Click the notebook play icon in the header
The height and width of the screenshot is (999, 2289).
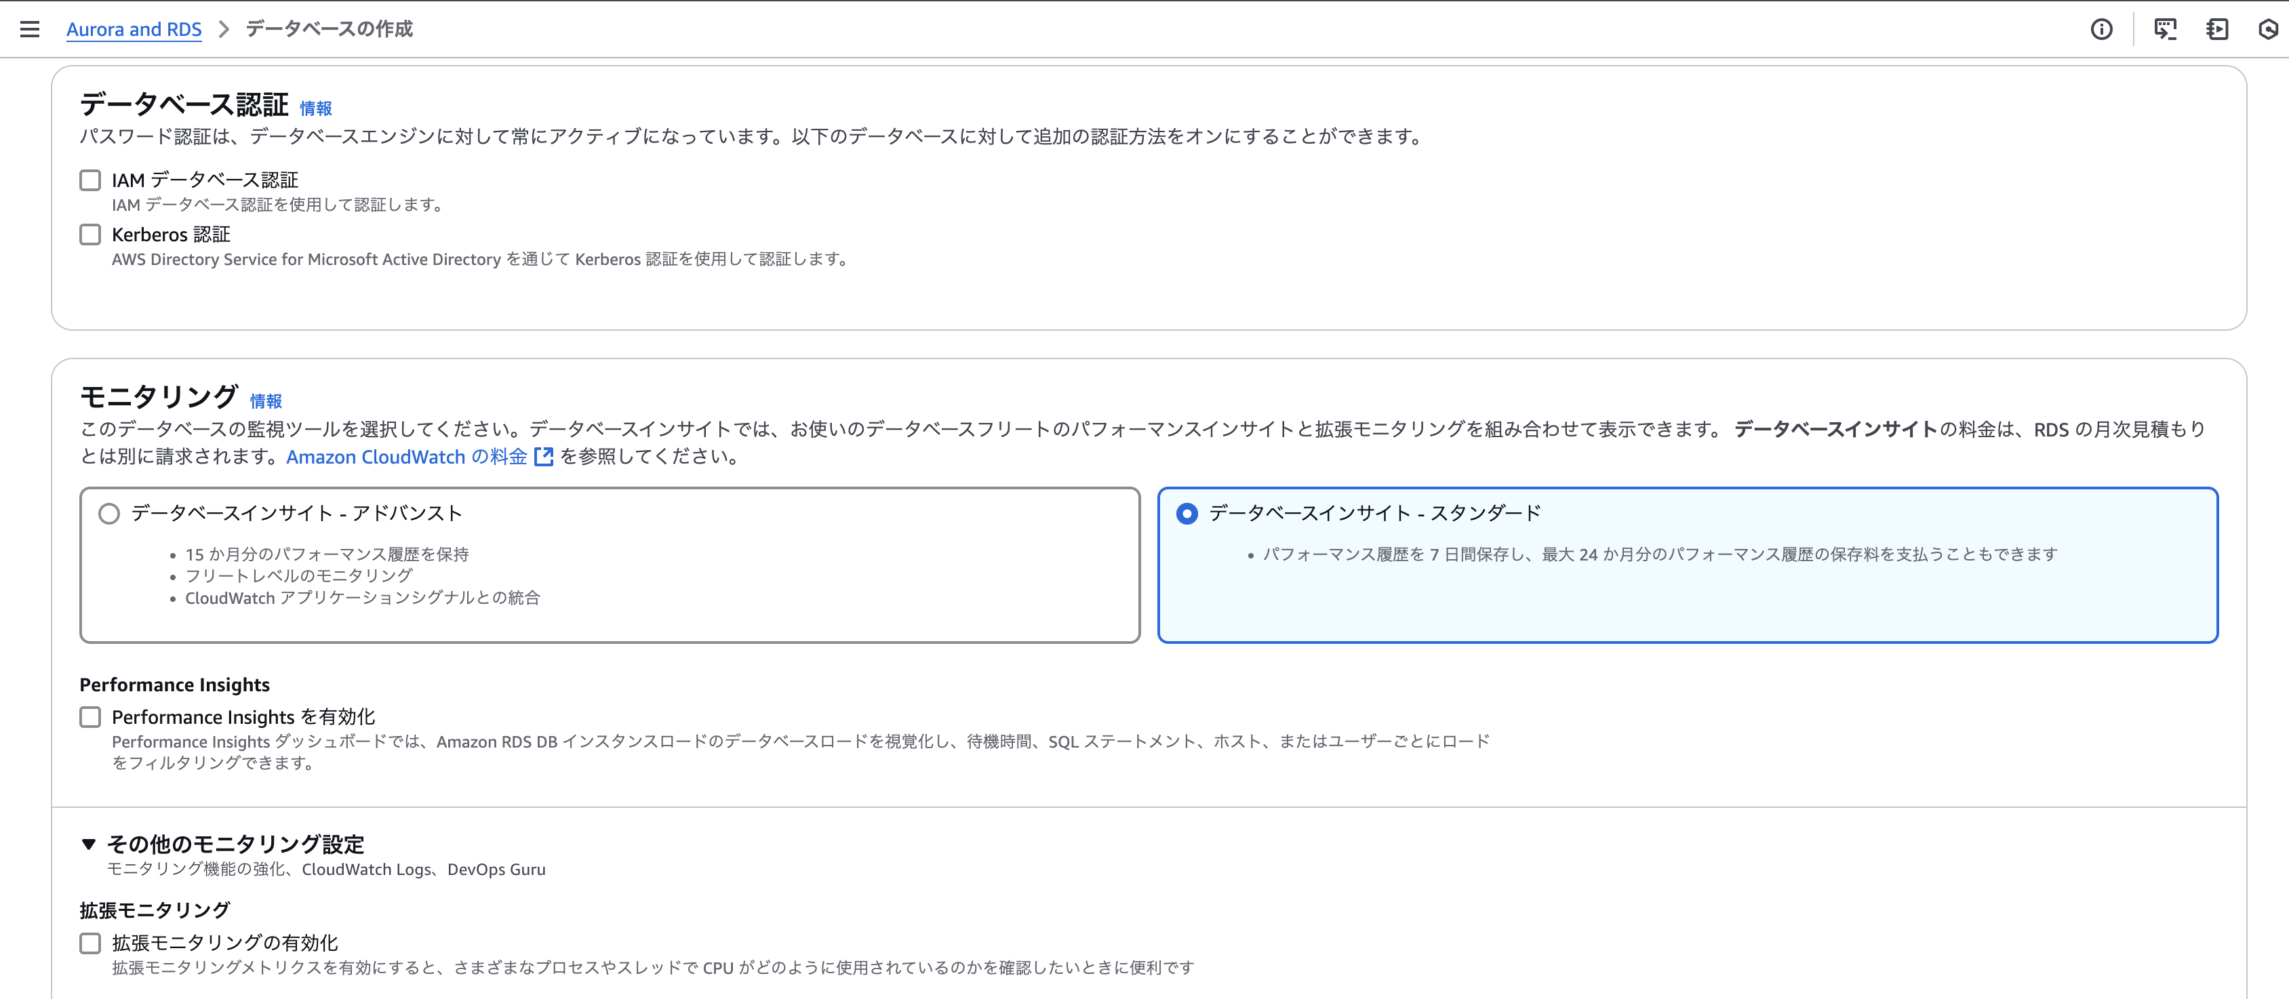tap(2217, 29)
